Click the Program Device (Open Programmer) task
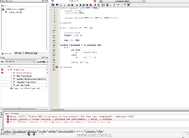The image size is (189, 138). (26, 88)
